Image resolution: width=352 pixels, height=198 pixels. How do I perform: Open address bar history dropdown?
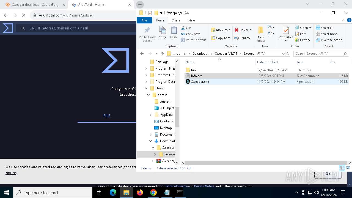283,54
